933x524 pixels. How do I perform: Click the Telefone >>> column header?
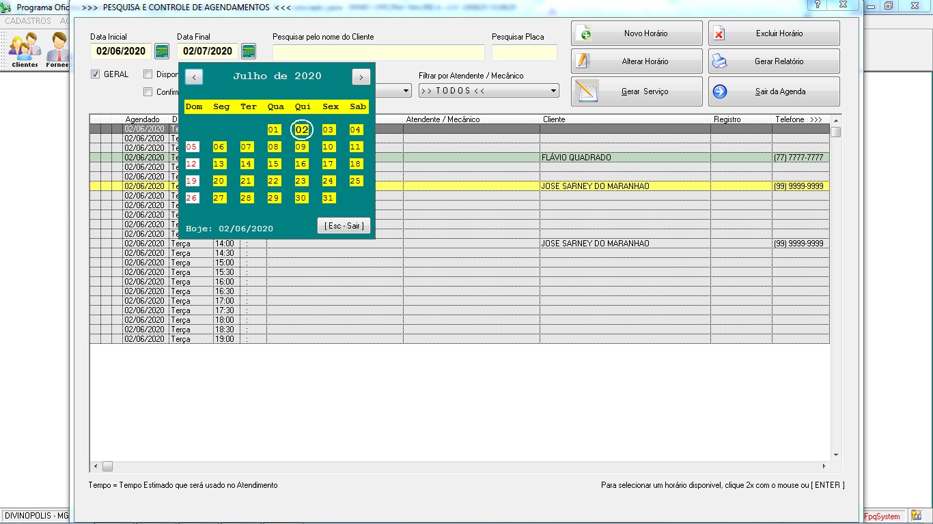[x=800, y=119]
